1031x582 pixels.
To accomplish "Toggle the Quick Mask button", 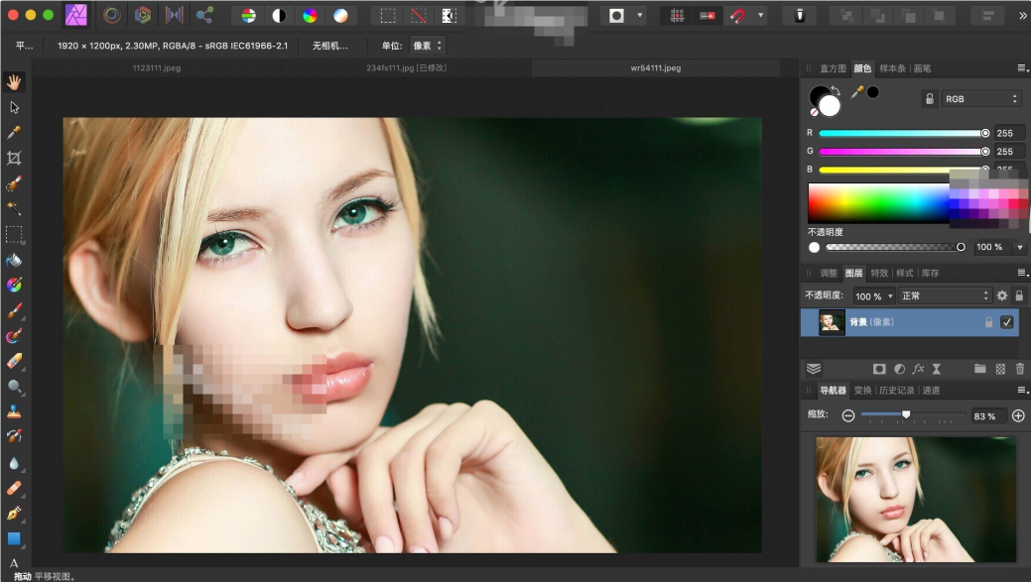I will point(616,16).
